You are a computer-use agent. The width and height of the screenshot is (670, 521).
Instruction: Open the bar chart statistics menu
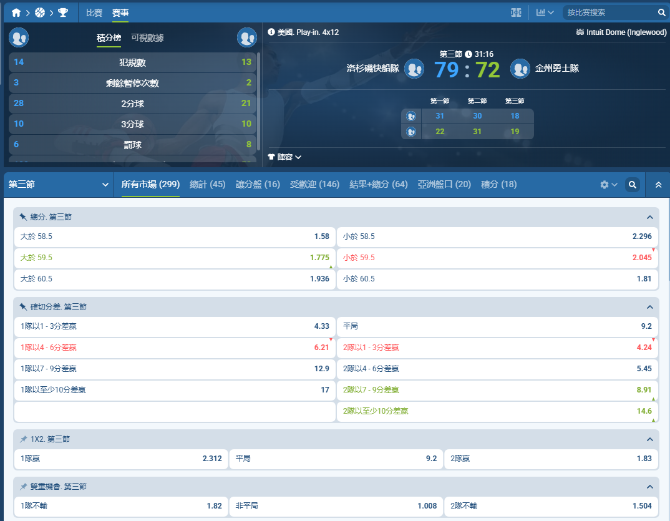[545, 12]
